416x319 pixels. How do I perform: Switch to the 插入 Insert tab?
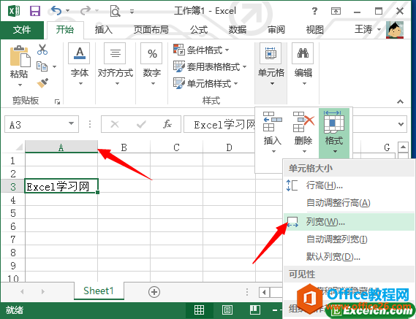(104, 30)
